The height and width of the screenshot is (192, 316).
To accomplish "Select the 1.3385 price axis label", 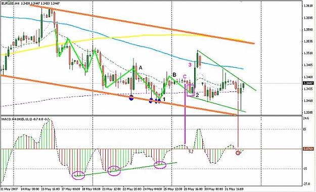I will (x=308, y=112).
